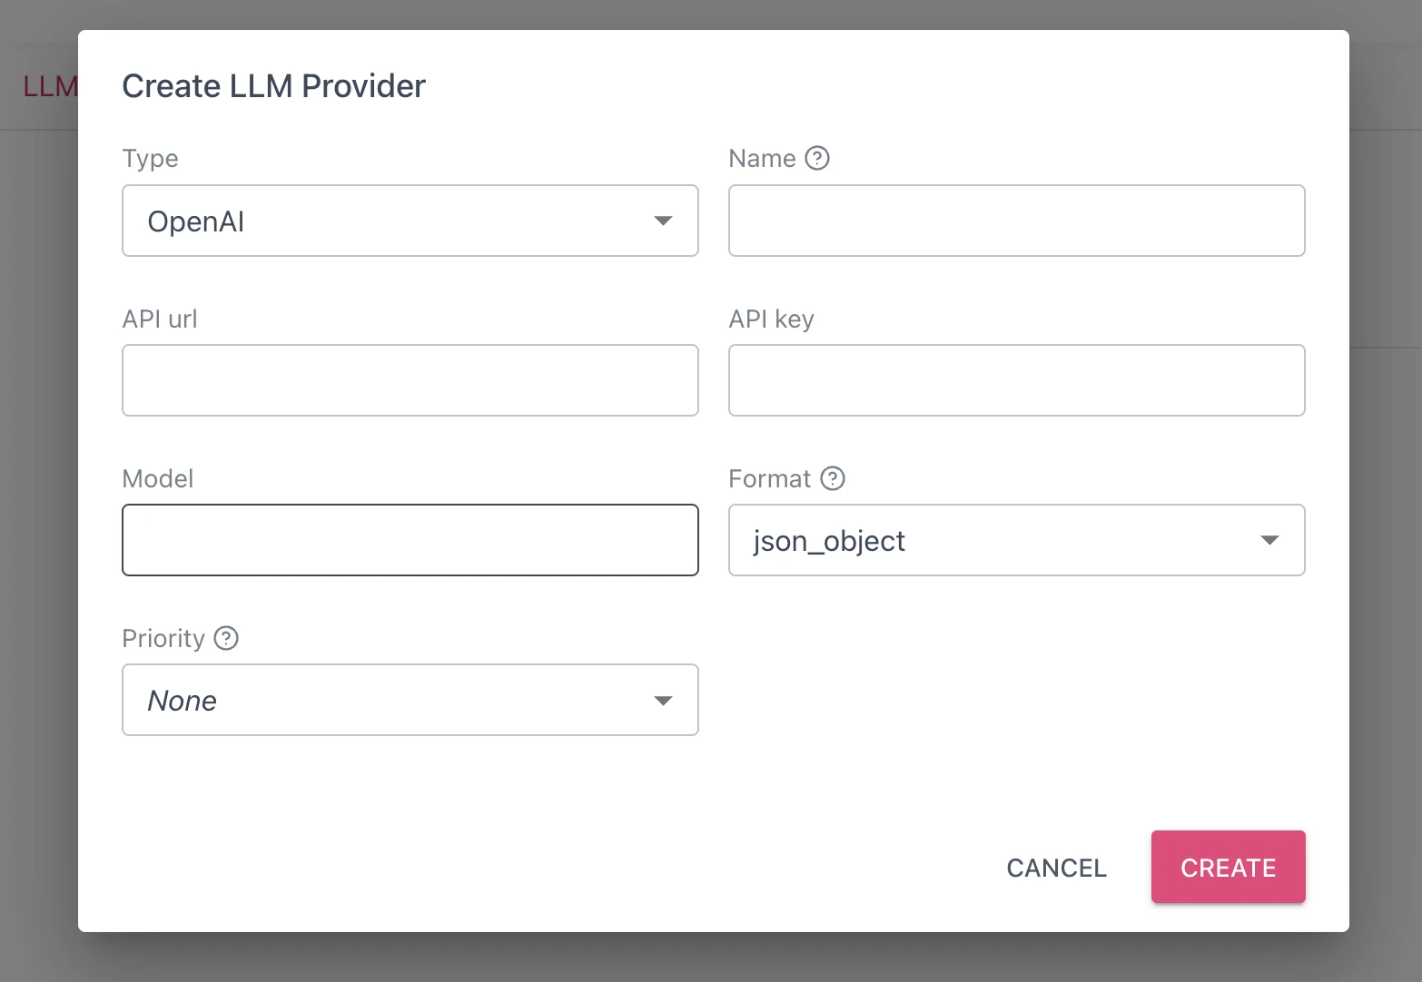Open the Priority dropdown set to None
Viewport: 1422px width, 982px height.
click(410, 701)
